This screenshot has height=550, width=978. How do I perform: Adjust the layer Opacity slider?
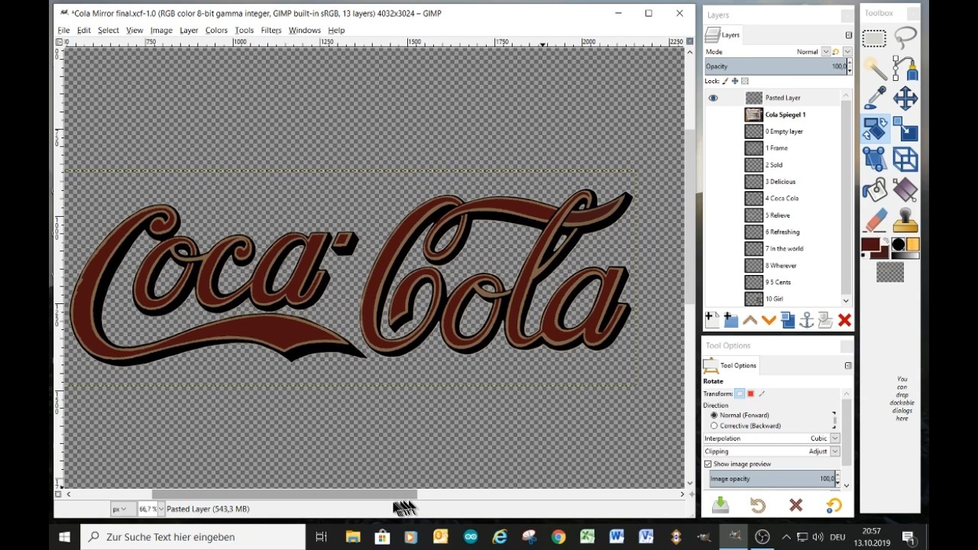[x=775, y=66]
